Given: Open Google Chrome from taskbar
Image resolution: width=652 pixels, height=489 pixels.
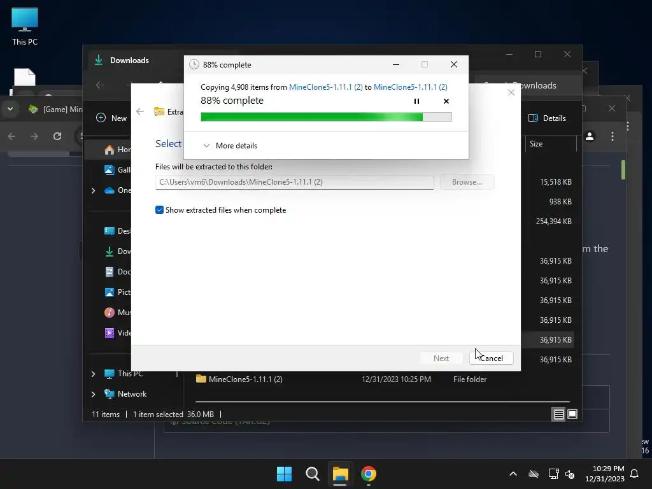Looking at the screenshot, I should 369,474.
